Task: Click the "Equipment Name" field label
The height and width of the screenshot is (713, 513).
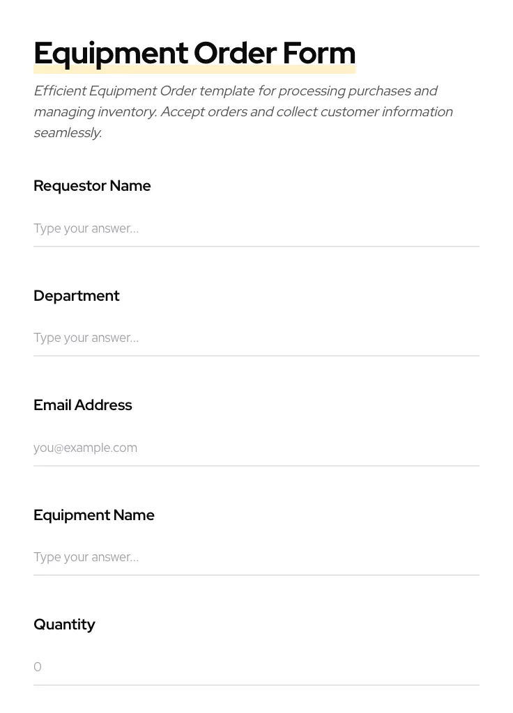Action: (94, 515)
